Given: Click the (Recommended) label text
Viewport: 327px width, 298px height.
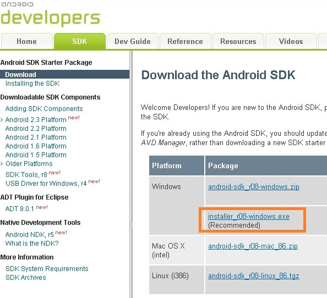Looking at the screenshot, I should coord(234,225).
